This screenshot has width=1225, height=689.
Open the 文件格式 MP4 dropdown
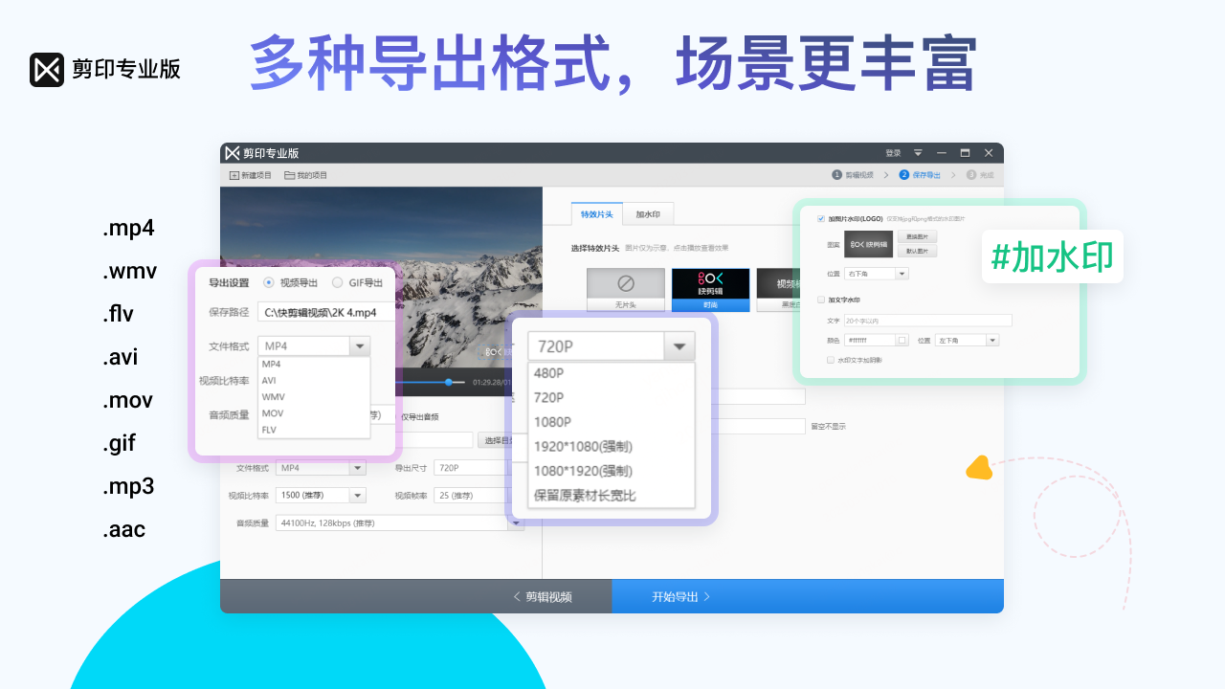pos(359,345)
